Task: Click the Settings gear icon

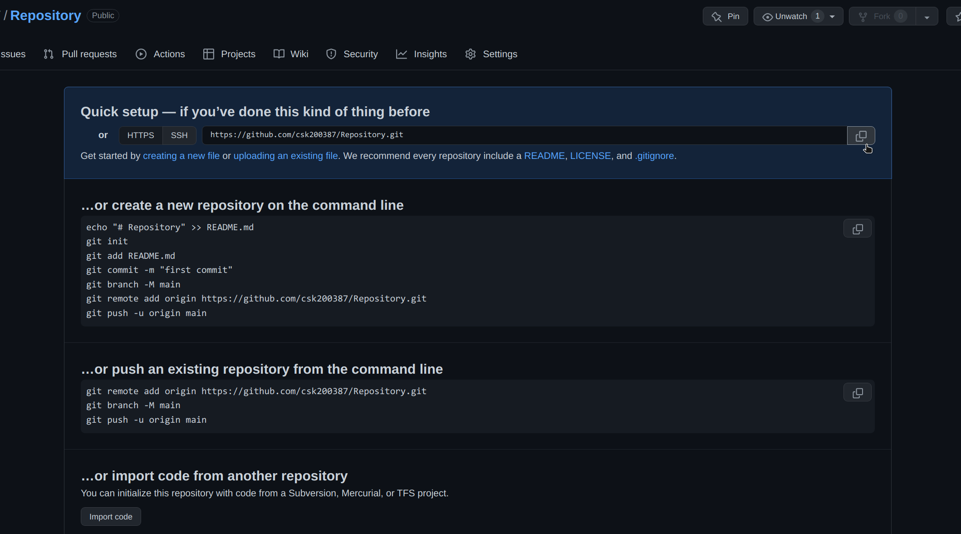Action: 471,54
